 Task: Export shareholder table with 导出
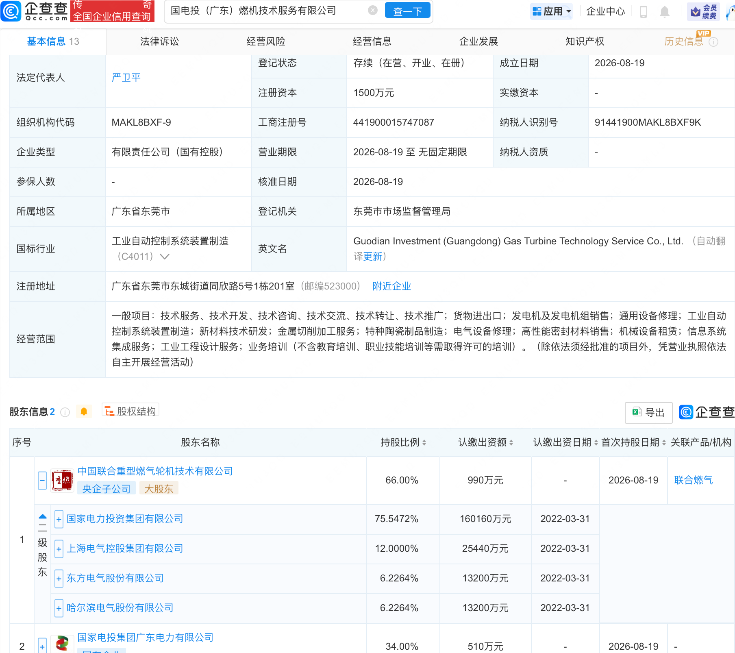click(x=648, y=413)
